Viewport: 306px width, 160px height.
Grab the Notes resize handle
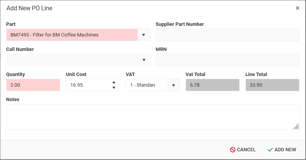coord(296,127)
